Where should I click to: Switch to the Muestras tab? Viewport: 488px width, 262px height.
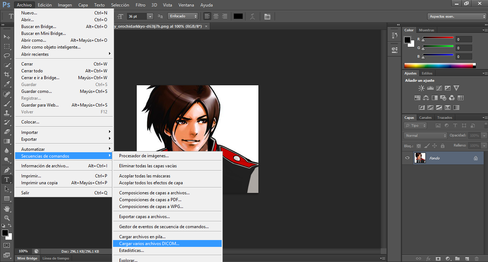[x=426, y=30]
